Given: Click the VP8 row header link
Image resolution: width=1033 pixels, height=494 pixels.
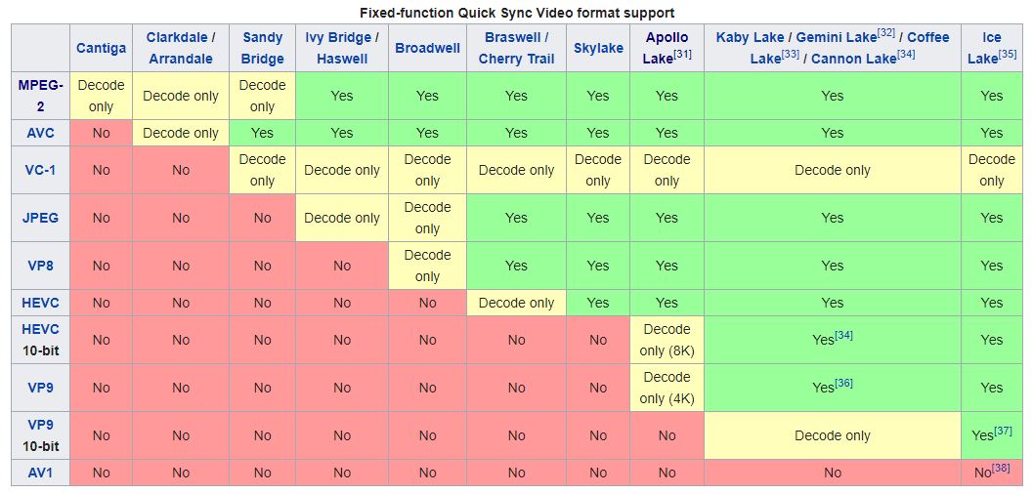Looking at the screenshot, I should pos(41,266).
